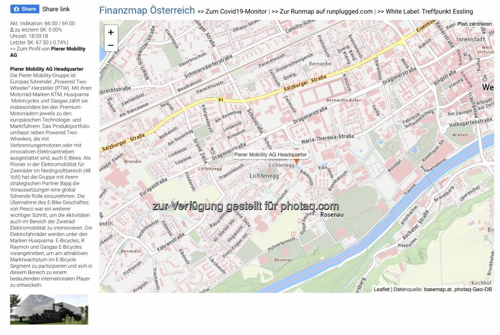Image resolution: width=500 pixels, height=335 pixels.
Task: Click the Facebook Share button
Action: pos(24,9)
